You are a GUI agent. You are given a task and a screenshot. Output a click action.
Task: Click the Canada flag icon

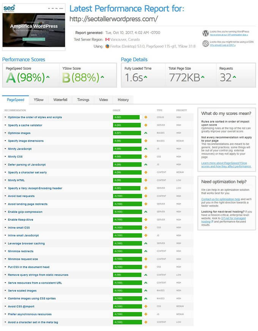(107, 39)
